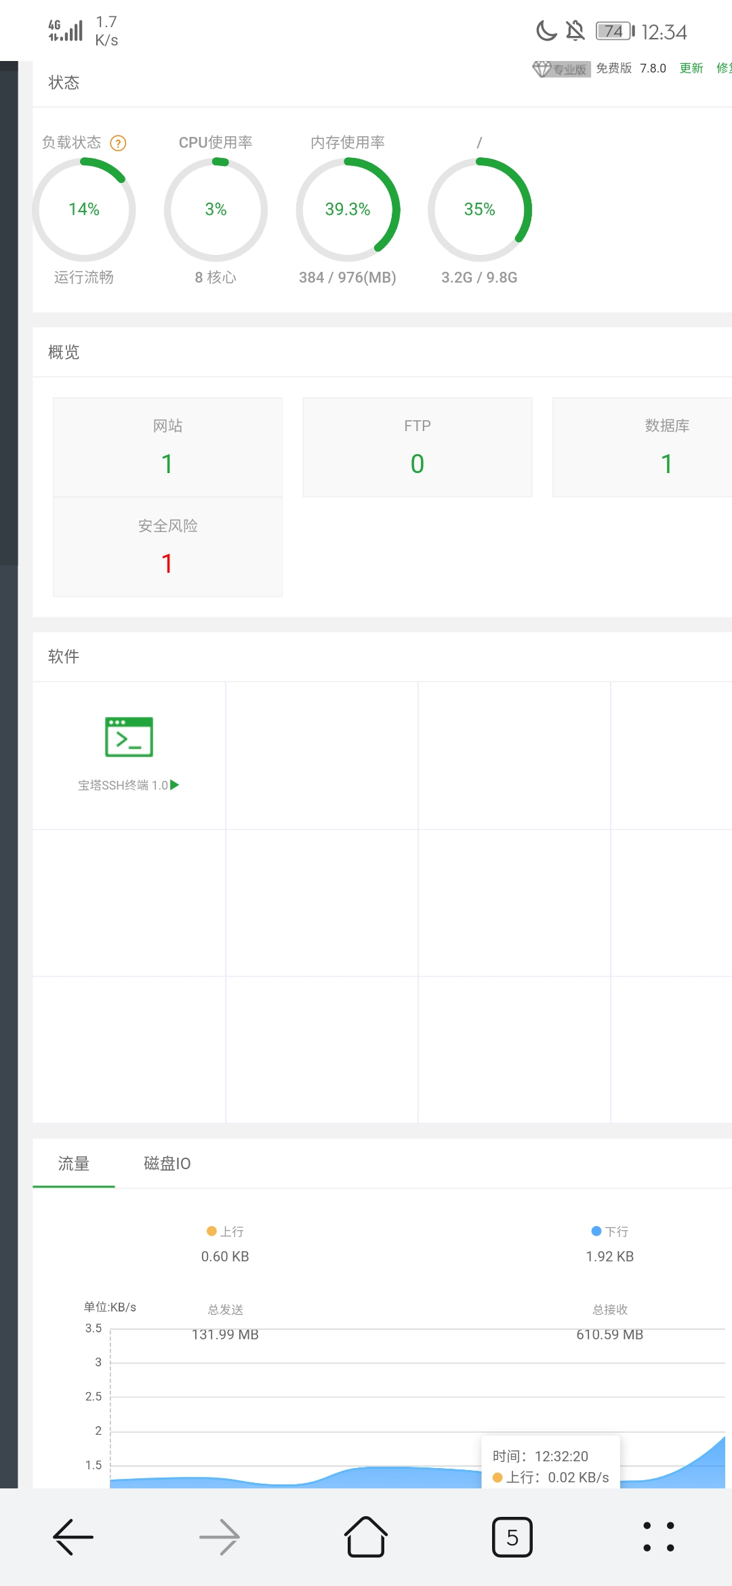Click the 专业版 diamond badge
732x1586 pixels.
pos(561,68)
